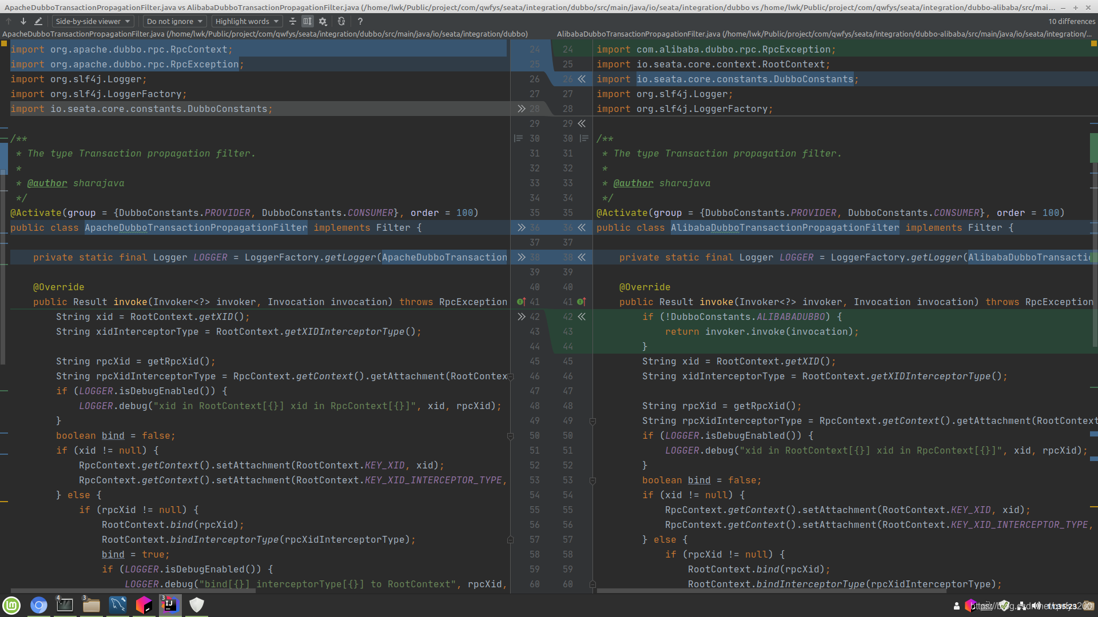Open the 'Highlight words' dropdown menu
Image resolution: width=1098 pixels, height=617 pixels.
[246, 21]
